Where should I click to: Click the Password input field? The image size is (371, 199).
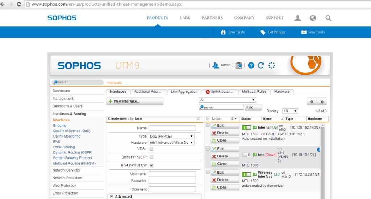[172, 181]
